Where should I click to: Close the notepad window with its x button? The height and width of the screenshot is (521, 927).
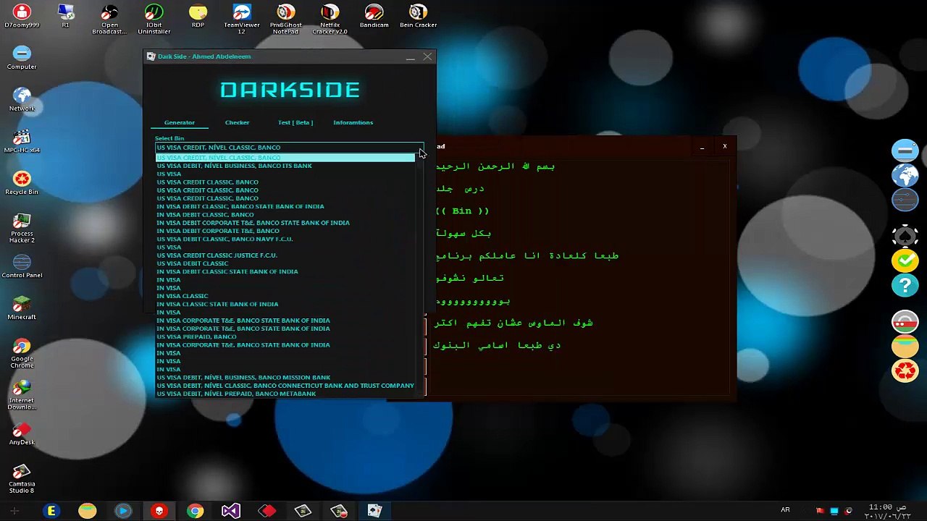click(x=724, y=147)
